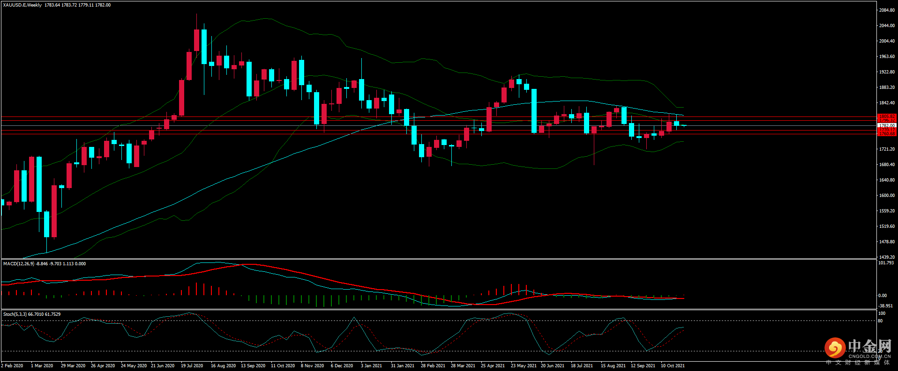Viewport: 898px width, 371px height.
Task: Click the 13 Sep 2020 date label
Action: coord(253,366)
